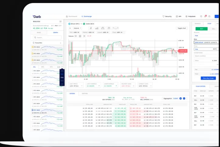Click the compare scales icon in chart toolbar
The image size is (220, 147).
(x=103, y=28)
